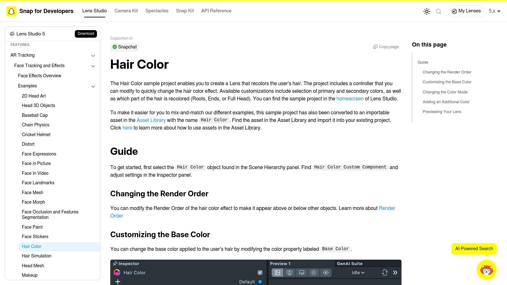The height and width of the screenshot is (285, 507).
Task: Follow the Asset Library link
Action: point(151,120)
